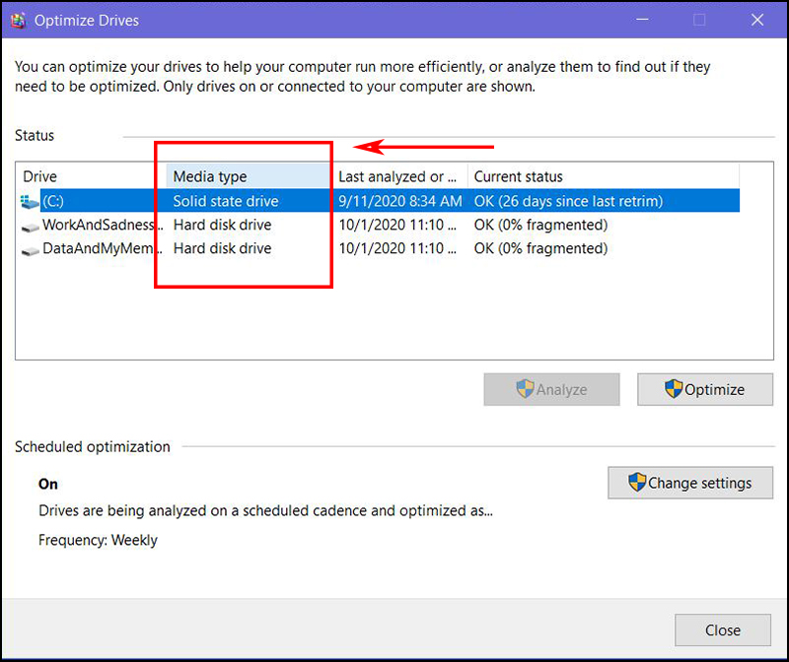
Task: Click the shield icon on Optimize button
Action: tap(674, 389)
